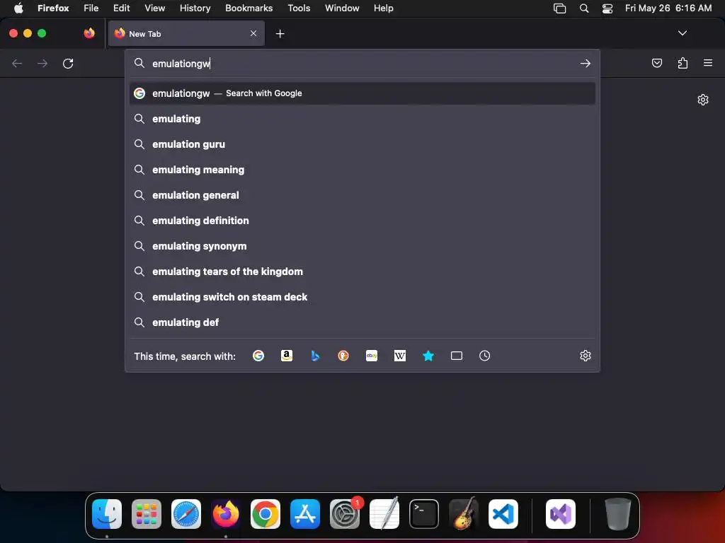This screenshot has width=725, height=543.
Task: Close the New Tab tab
Action: 253,33
